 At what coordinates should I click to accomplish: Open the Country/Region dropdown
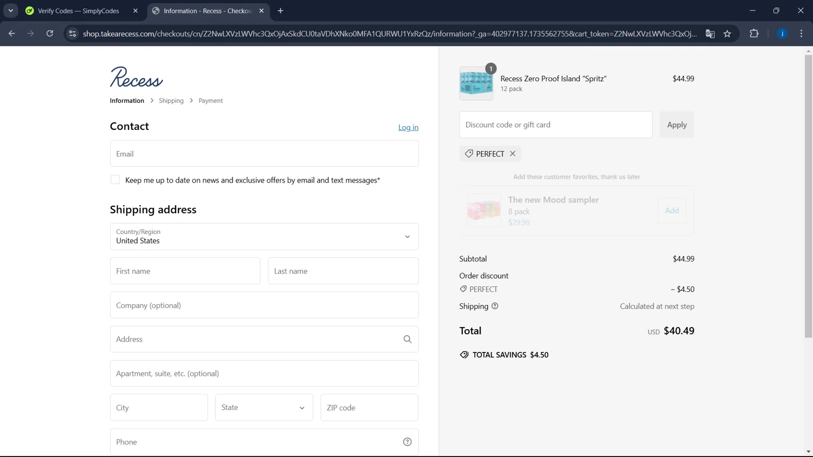[264, 237]
